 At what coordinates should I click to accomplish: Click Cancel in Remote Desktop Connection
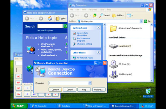point(70,90)
